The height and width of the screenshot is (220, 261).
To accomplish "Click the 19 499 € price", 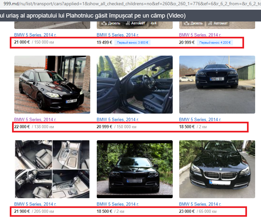I will pos(104,43).
